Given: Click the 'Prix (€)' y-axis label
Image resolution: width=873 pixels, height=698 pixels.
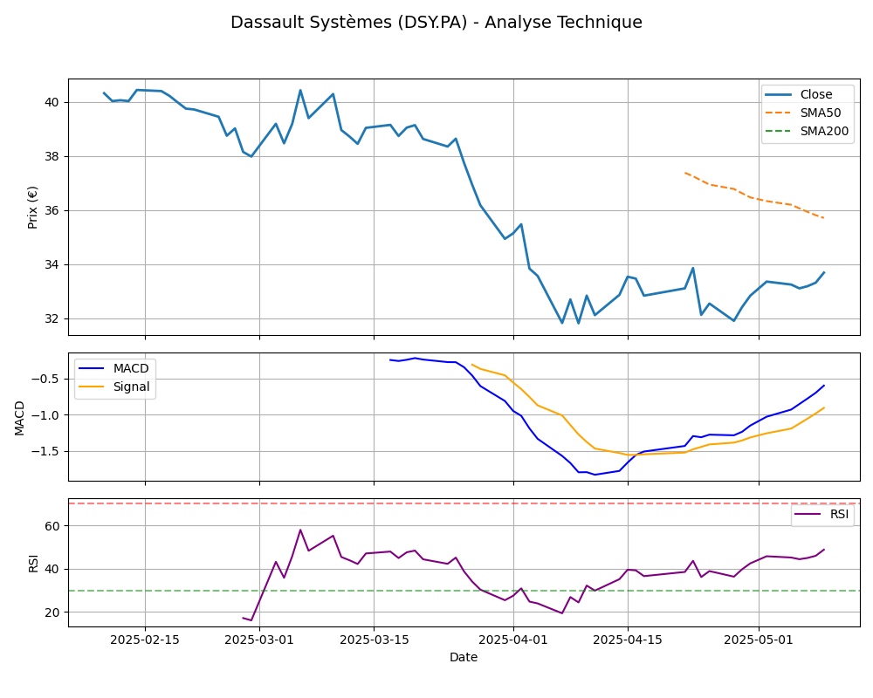Looking at the screenshot, I should point(32,208).
